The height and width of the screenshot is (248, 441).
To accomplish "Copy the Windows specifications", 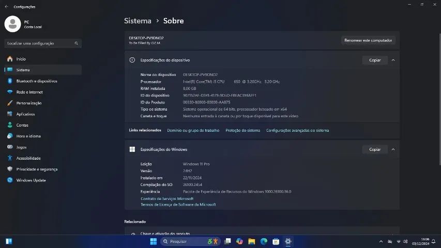I will 375,150.
